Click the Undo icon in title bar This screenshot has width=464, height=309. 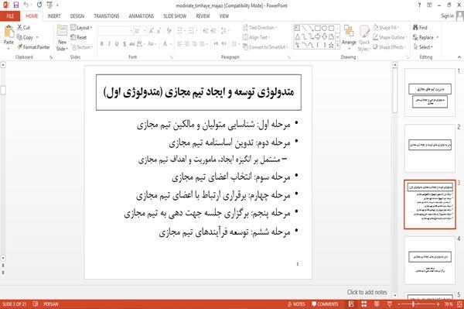point(26,5)
